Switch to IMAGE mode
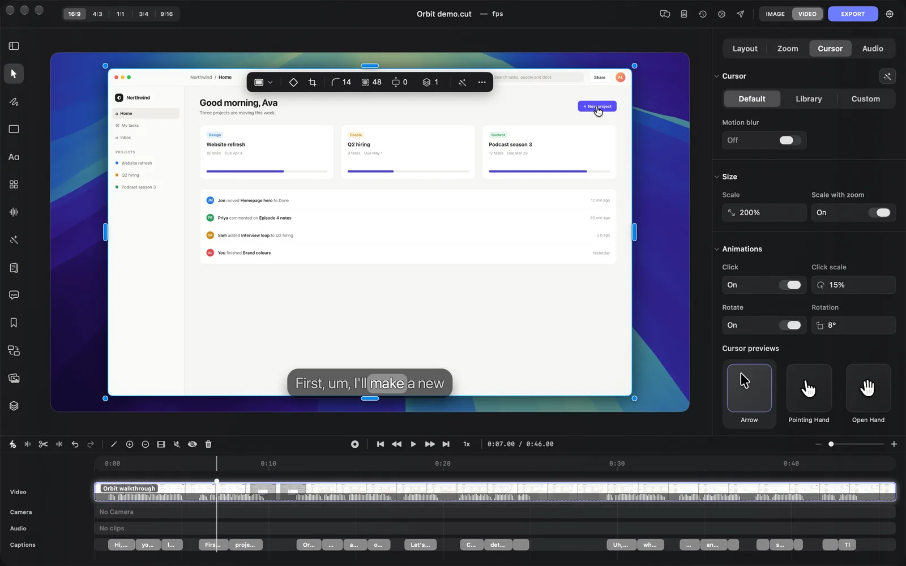The image size is (906, 566). coord(775,14)
